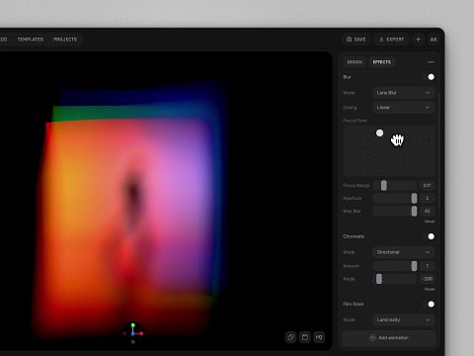Switch to the Design tab

pyautogui.click(x=355, y=62)
